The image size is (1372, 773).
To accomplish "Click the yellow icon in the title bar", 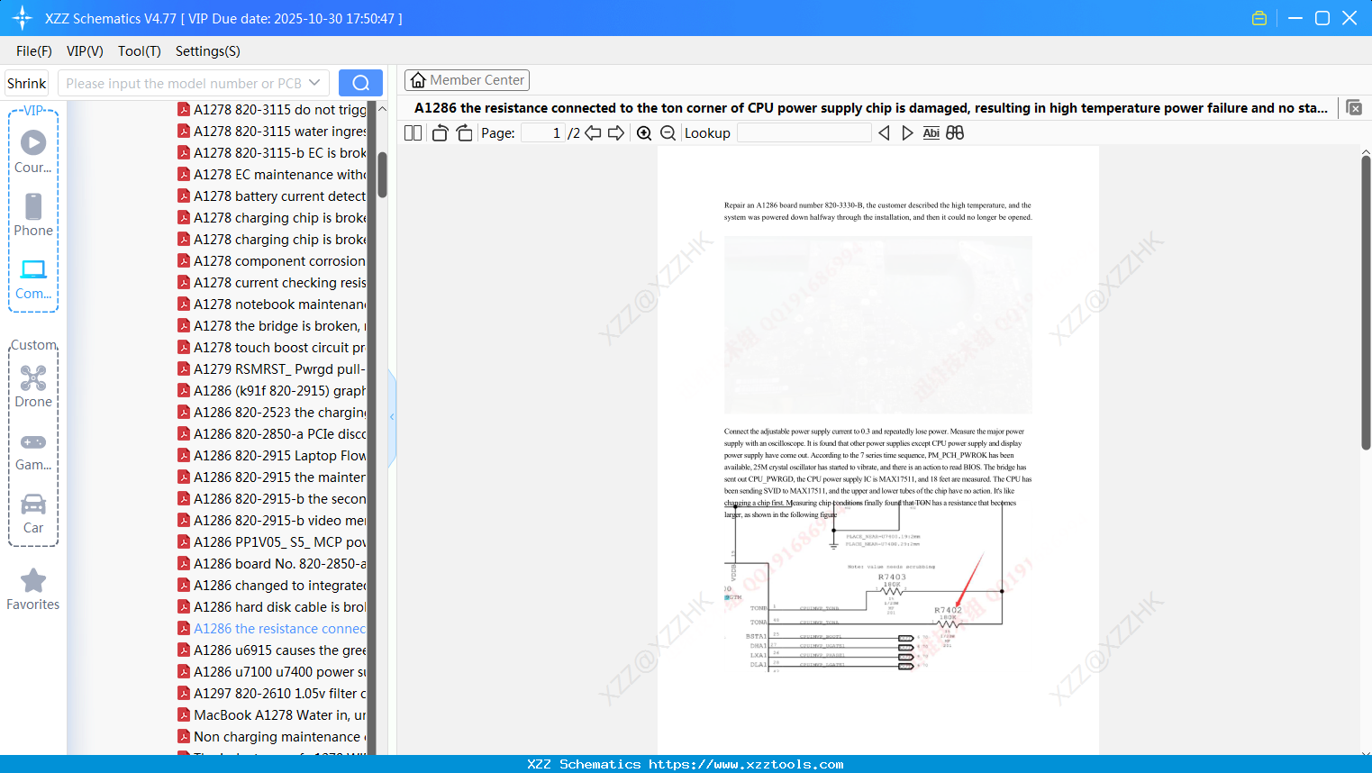I will (1259, 18).
